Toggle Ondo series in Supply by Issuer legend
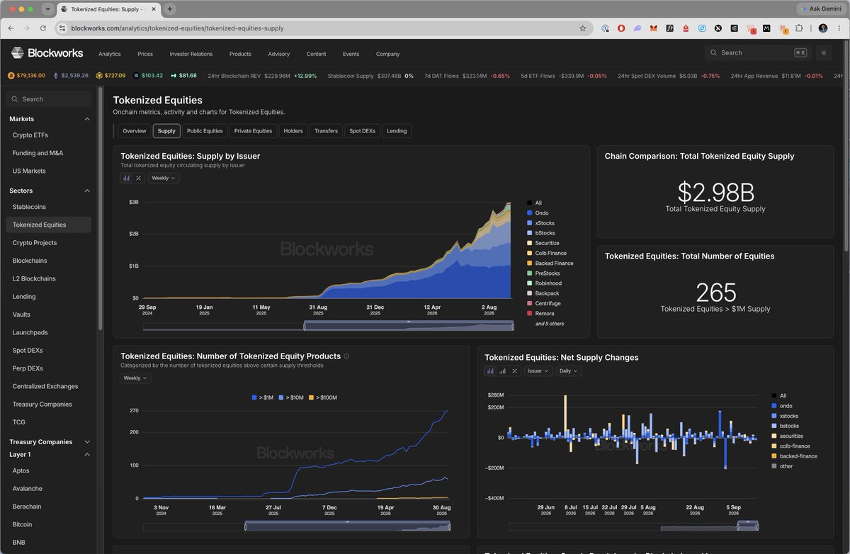850x554 pixels. tap(538, 213)
